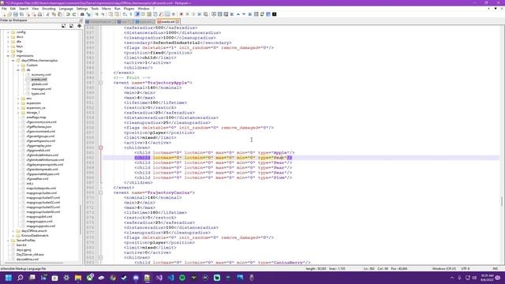Click the Undo toolbar icon
The image size is (505, 284).
(x=68, y=14)
